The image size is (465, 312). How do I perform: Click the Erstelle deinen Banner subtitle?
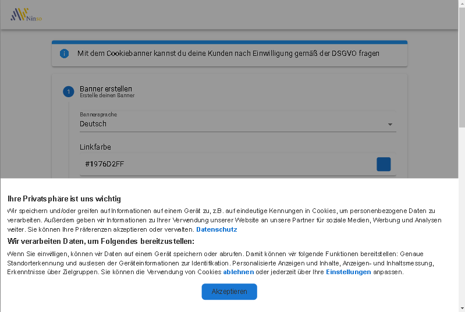pos(107,95)
